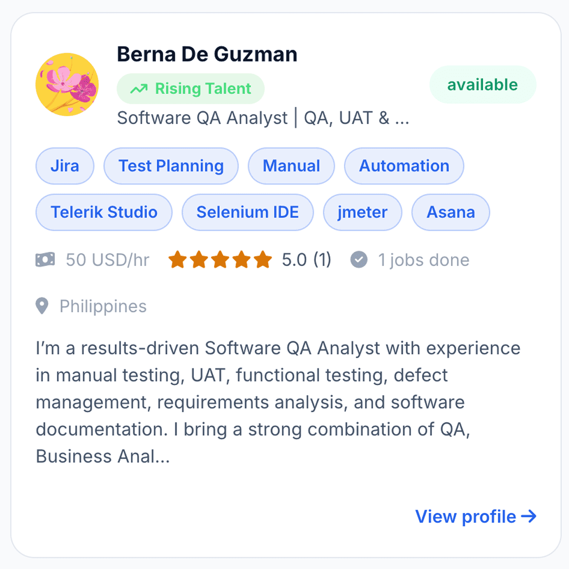Click the name Berna De Guzman
This screenshot has height=569, width=569.
pyautogui.click(x=207, y=54)
